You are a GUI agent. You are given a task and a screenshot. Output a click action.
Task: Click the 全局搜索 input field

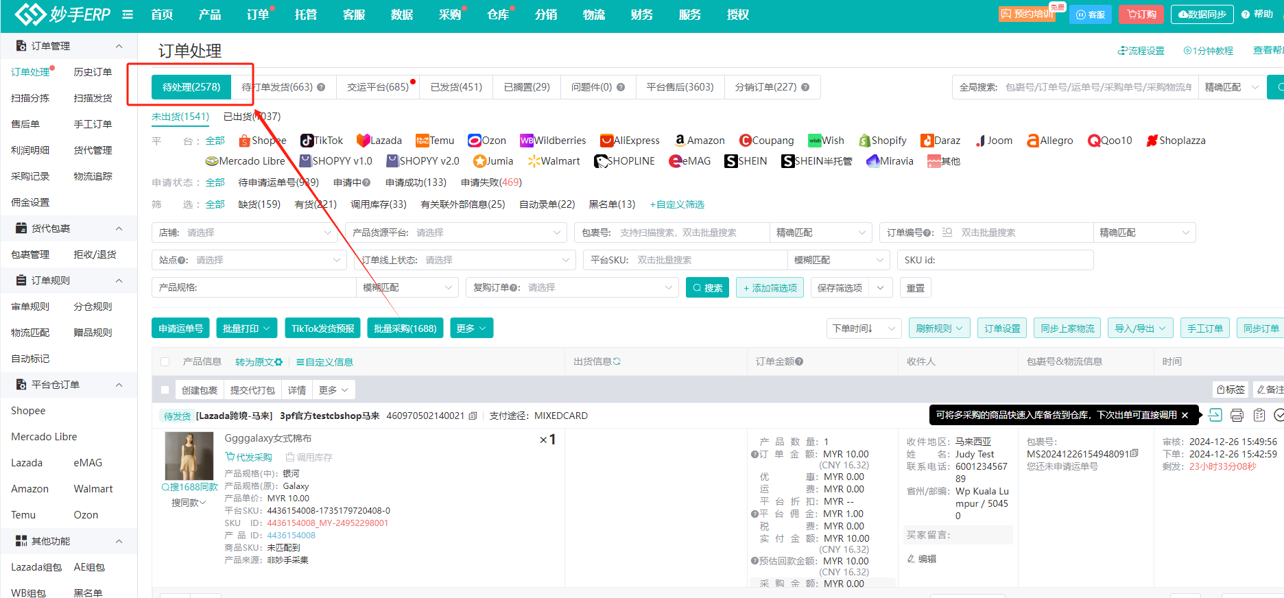coord(1098,87)
